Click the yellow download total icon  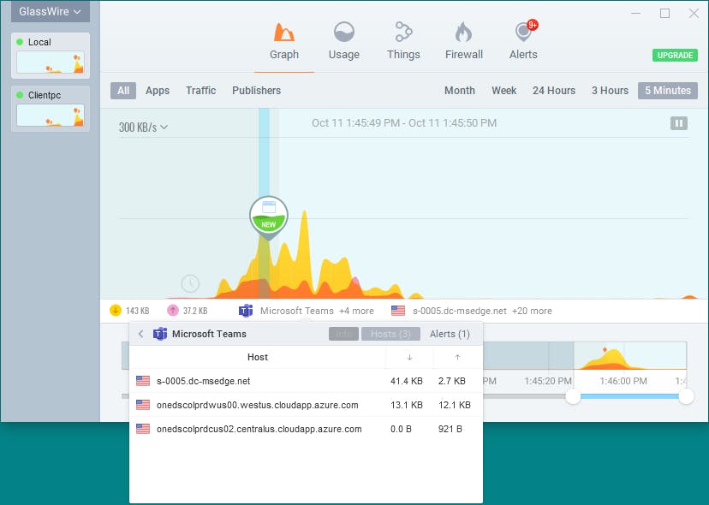pyautogui.click(x=116, y=311)
